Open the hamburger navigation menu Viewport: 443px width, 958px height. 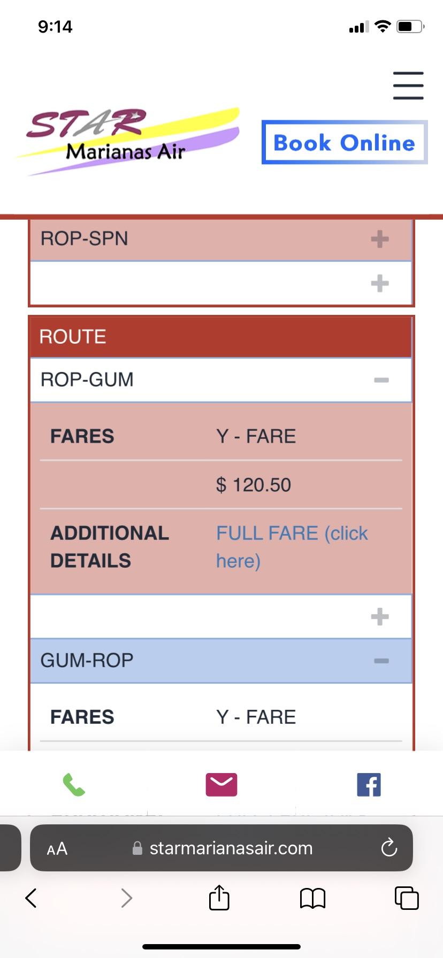(x=408, y=86)
